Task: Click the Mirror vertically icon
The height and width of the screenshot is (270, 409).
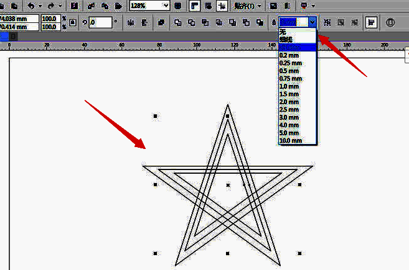Action: click(144, 22)
